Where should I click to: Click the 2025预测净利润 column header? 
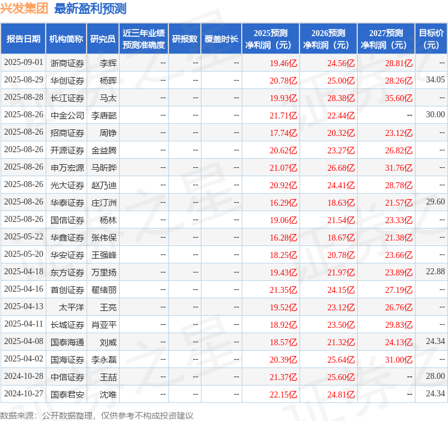[x=270, y=38]
